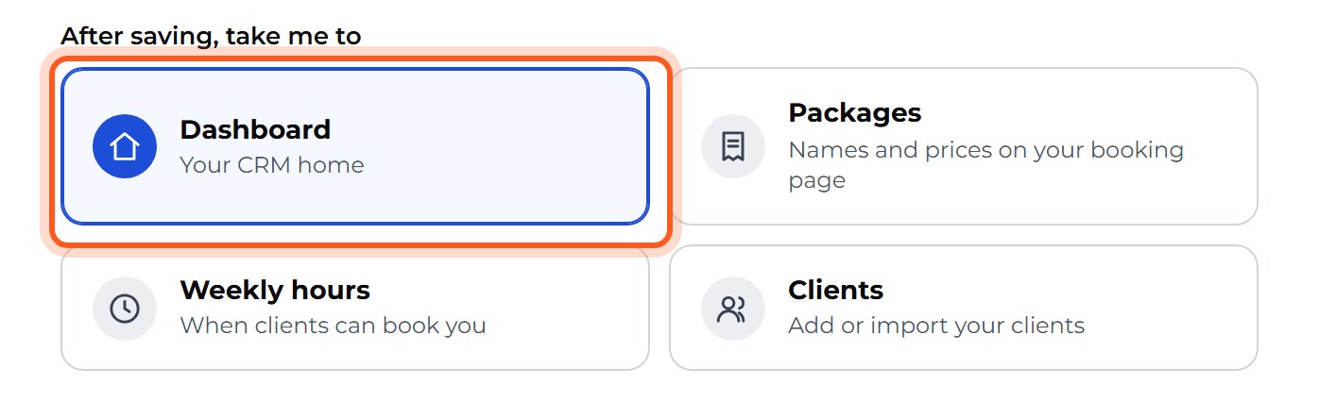
Task: Click 'When clients can book you' text
Action: [333, 327]
